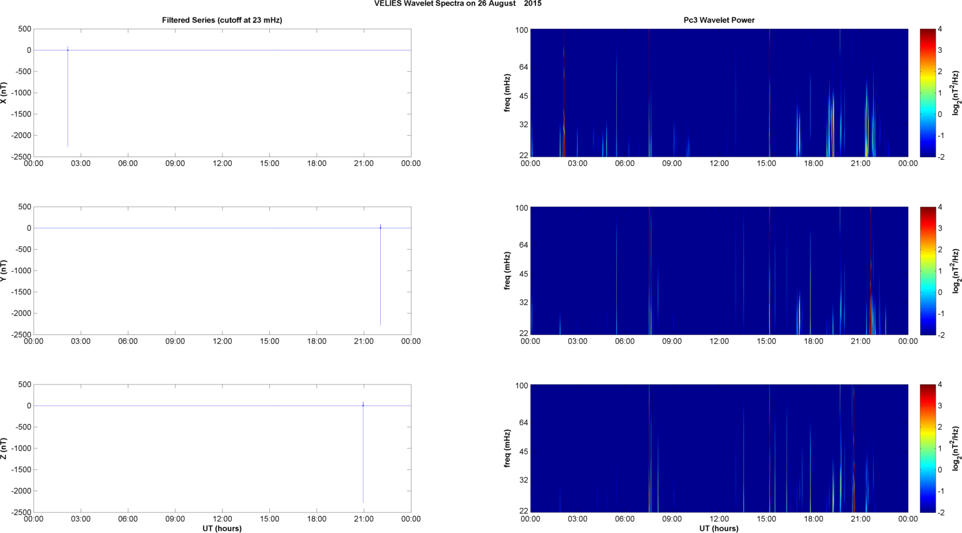The image size is (962, 533).
Task: Click the "-2" tick on the Z spectrum color bar
Action: click(941, 512)
